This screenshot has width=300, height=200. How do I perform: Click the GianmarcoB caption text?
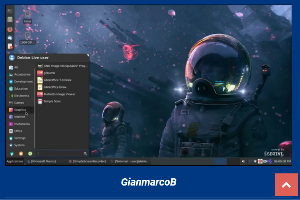coord(148,182)
